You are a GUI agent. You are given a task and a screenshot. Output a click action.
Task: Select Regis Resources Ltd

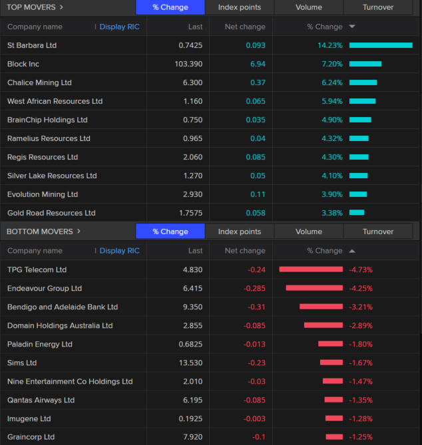point(43,157)
